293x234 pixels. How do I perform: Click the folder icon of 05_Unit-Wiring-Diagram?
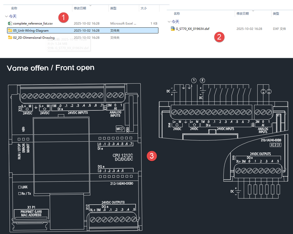(10, 31)
